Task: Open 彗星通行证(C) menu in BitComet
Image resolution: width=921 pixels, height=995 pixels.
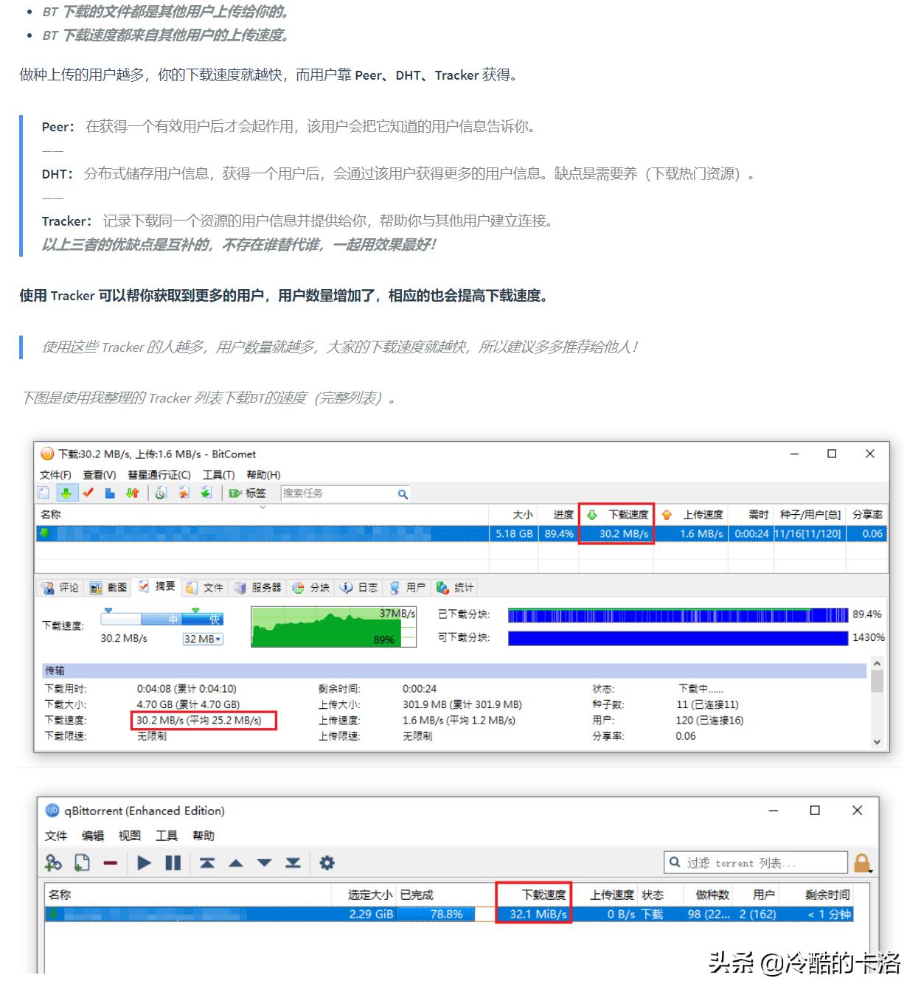Action: [x=159, y=475]
